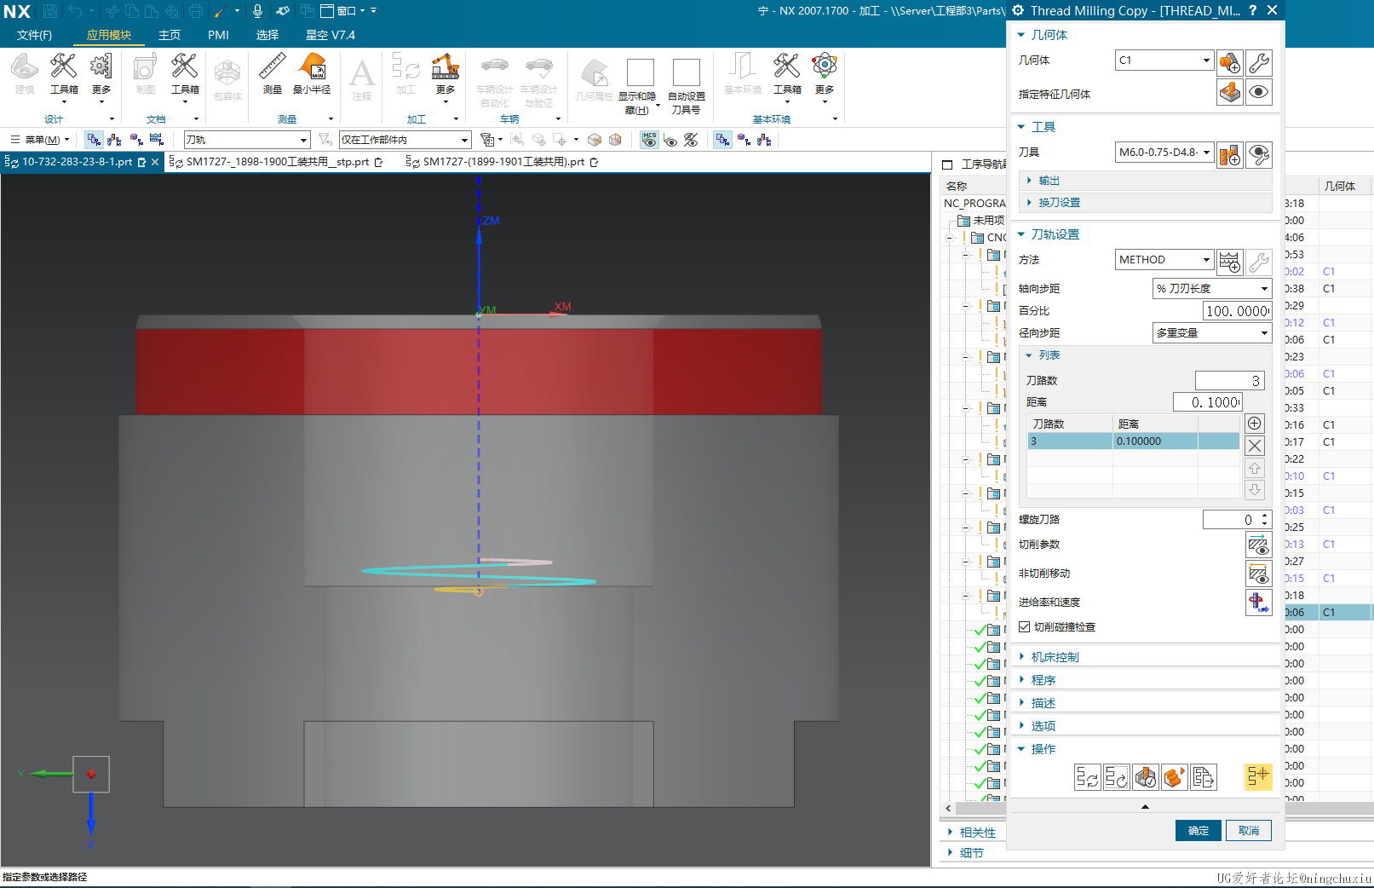The height and width of the screenshot is (888, 1374).
Task: Open the 轴向步距 % 刀刃长度 dropdown
Action: click(x=1212, y=289)
